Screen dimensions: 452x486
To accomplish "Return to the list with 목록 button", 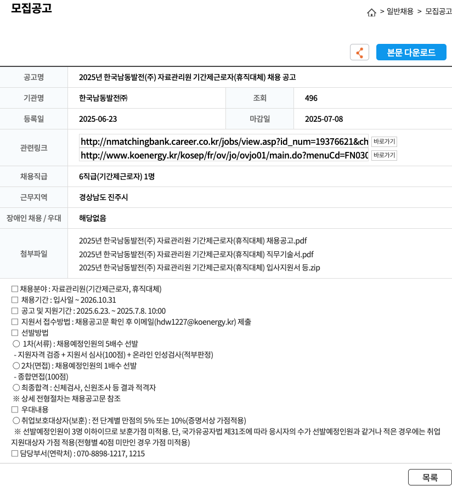I will [x=430, y=477].
